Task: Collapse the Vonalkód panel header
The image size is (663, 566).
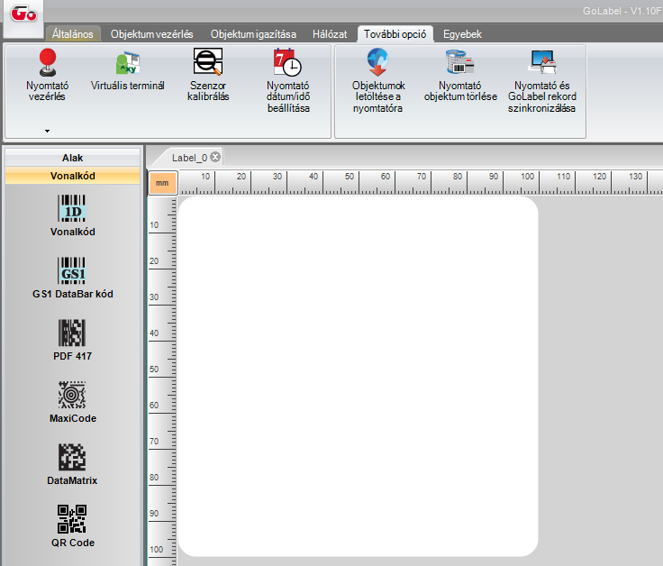Action: coord(72,176)
